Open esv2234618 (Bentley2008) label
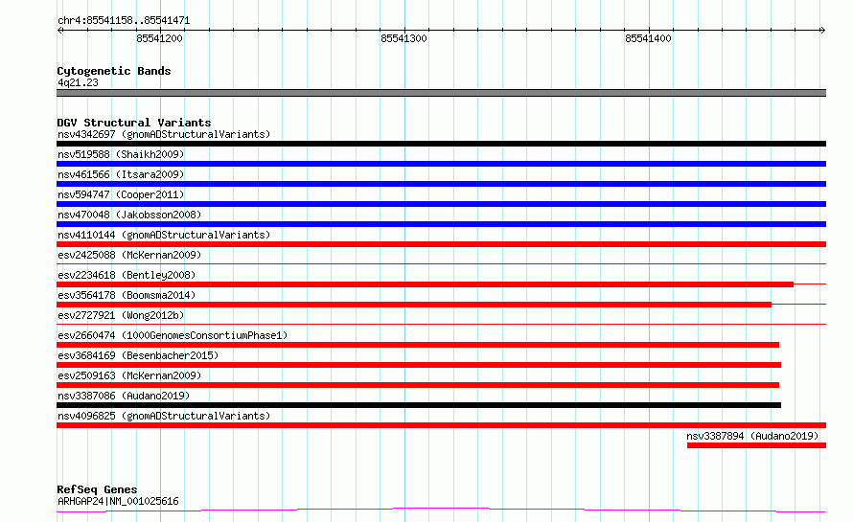 [x=127, y=275]
